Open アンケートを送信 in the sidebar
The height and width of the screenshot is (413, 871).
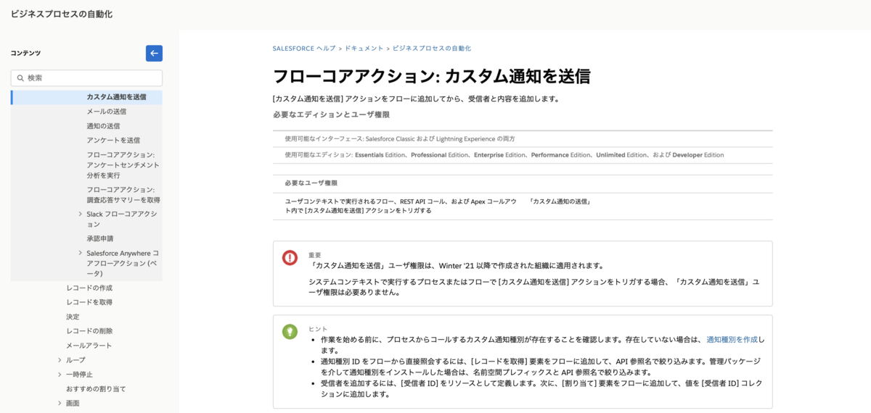point(113,141)
